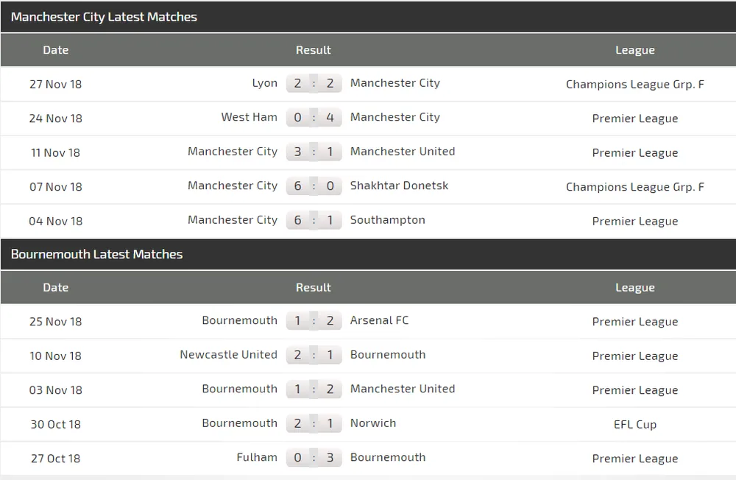
Task: Select the Arsenal FC team link
Action: pyautogui.click(x=379, y=320)
